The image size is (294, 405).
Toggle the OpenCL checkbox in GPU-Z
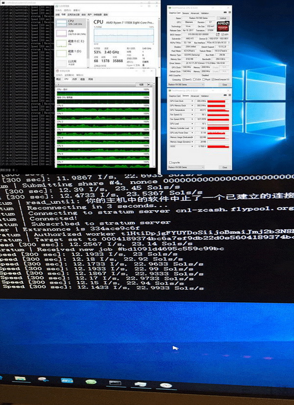tap(183, 80)
